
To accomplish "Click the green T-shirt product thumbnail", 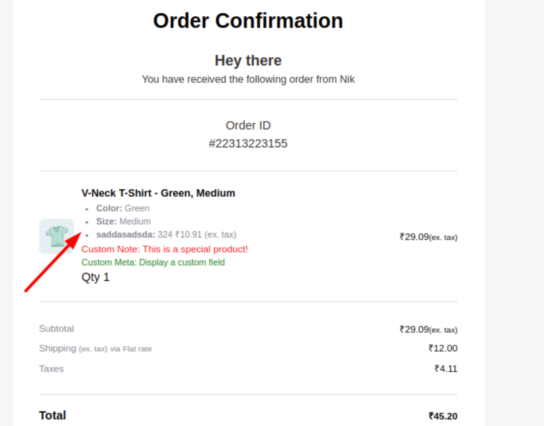I will coord(57,236).
